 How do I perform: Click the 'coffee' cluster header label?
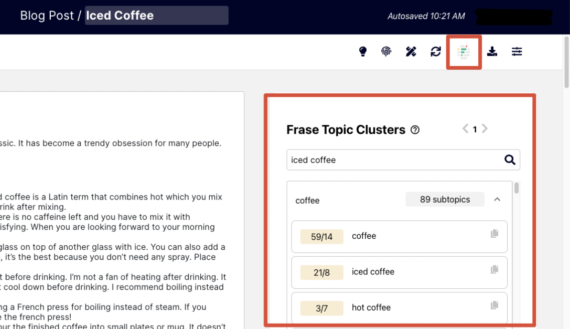tap(307, 201)
